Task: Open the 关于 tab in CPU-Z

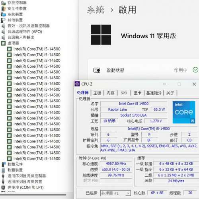Action: point(170,93)
